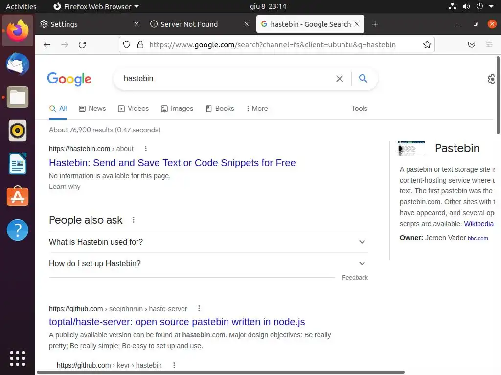
Task: Show applications grid
Action: [18, 358]
